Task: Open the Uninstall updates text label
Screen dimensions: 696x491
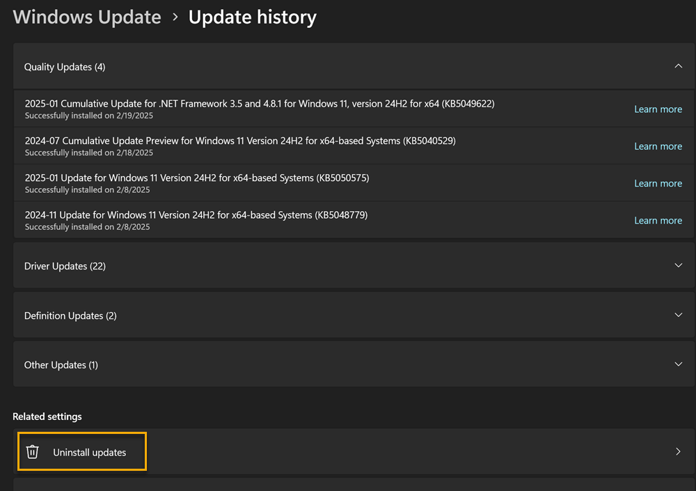Action: [x=90, y=453]
